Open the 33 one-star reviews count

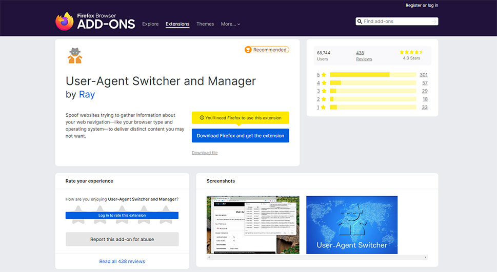tap(425, 108)
